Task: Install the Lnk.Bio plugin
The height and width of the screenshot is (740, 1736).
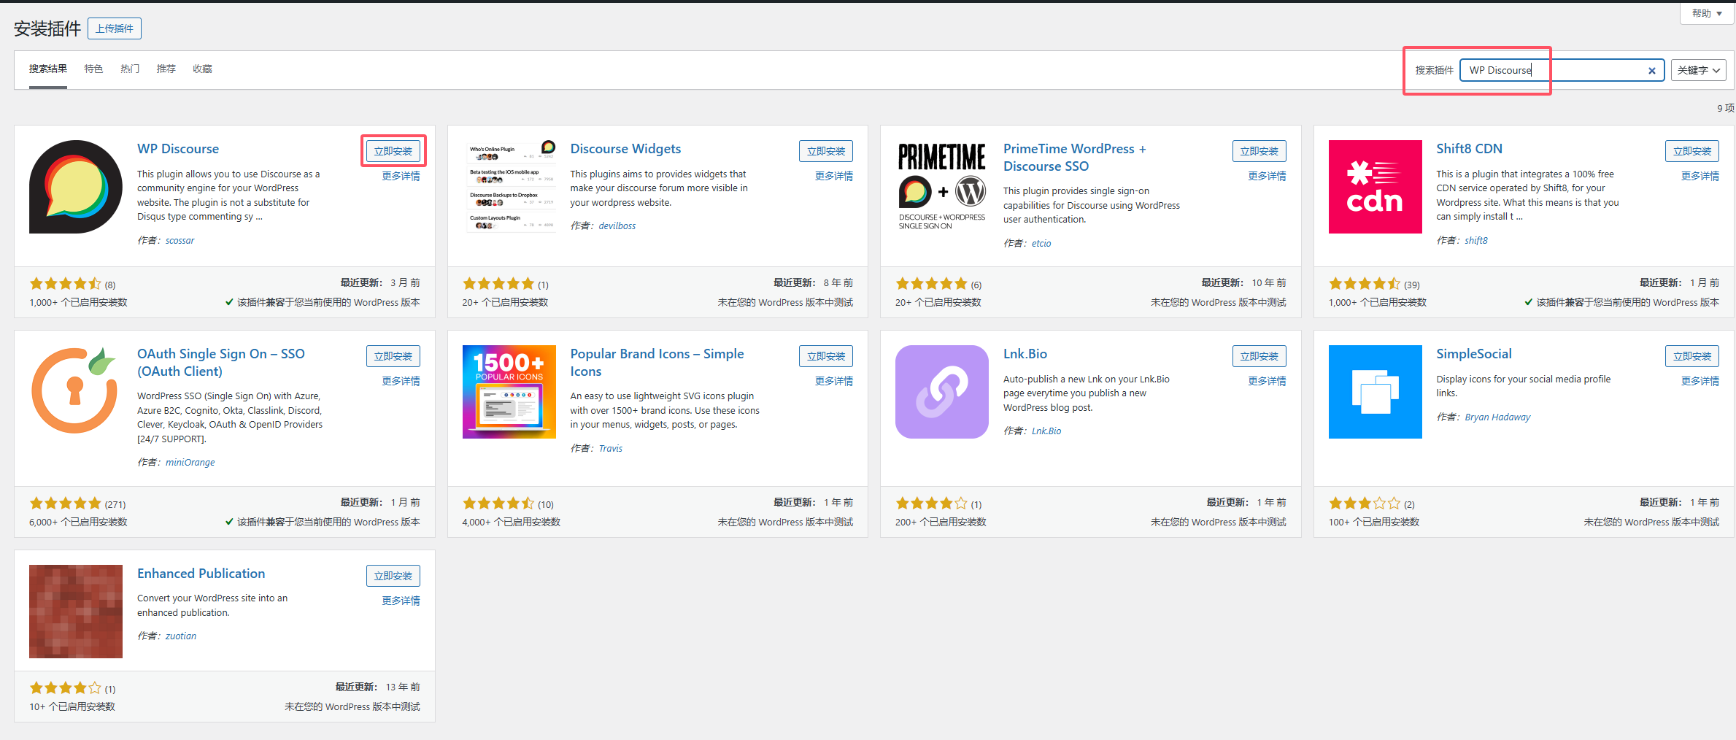Action: click(1259, 356)
